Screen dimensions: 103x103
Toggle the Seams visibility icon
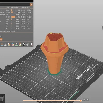pos(5,44)
